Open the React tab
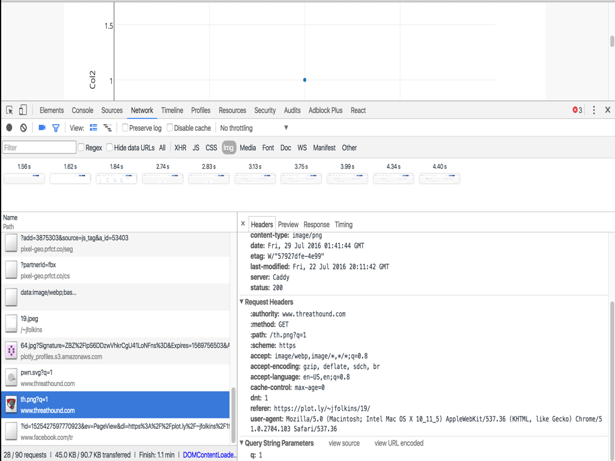This screenshot has width=615, height=461. pyautogui.click(x=358, y=110)
